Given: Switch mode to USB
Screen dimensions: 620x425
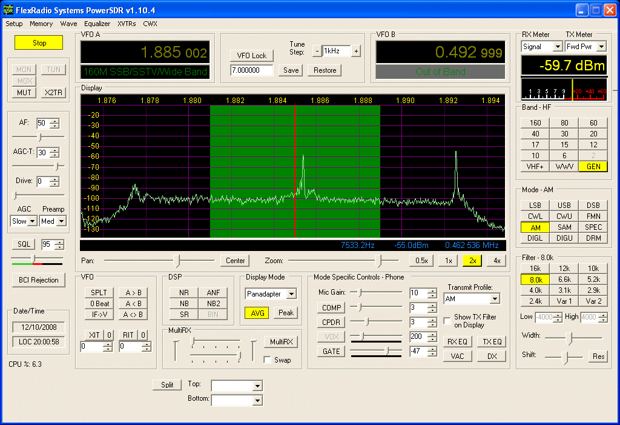Looking at the screenshot, I should [x=564, y=206].
